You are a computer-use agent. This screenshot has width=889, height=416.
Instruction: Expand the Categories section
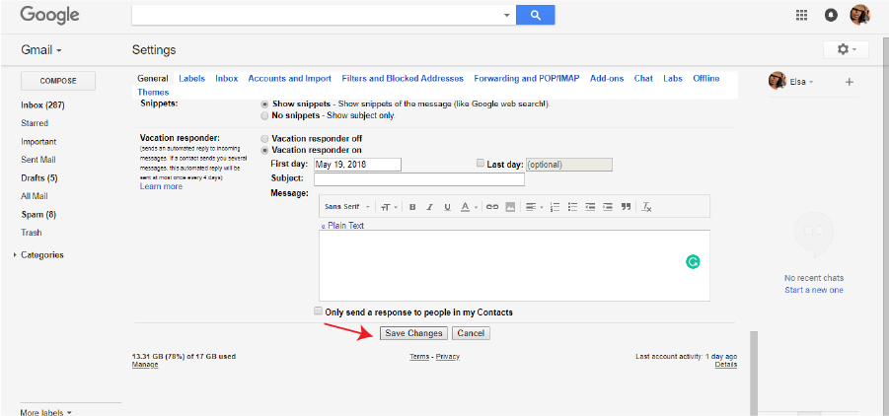14,255
